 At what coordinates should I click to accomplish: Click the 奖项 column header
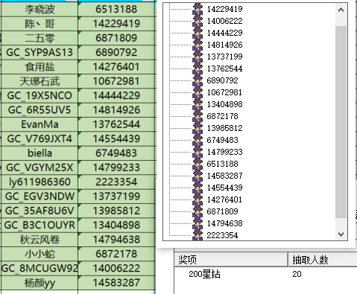(x=231, y=260)
